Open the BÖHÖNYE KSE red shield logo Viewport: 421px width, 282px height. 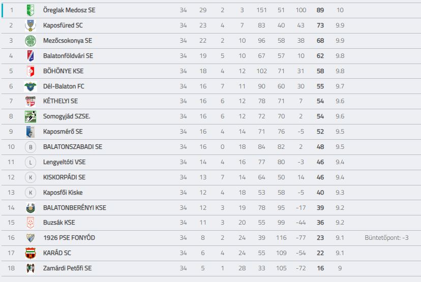pyautogui.click(x=31, y=71)
